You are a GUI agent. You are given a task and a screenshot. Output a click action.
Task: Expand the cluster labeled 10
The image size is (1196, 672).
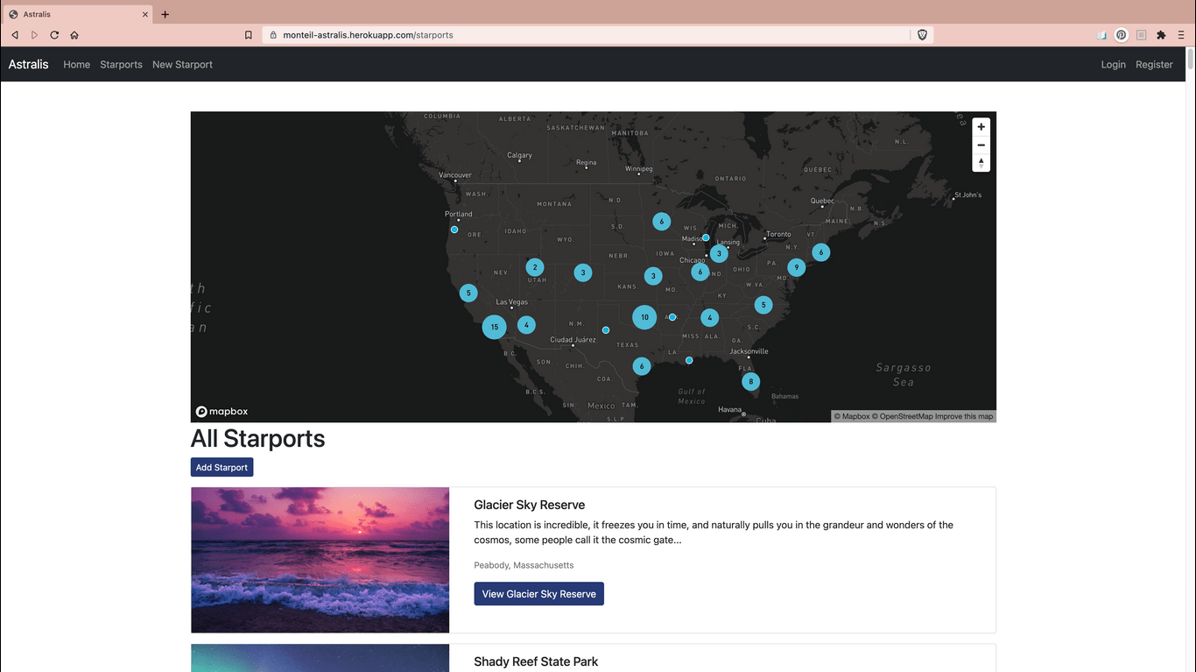coord(644,317)
